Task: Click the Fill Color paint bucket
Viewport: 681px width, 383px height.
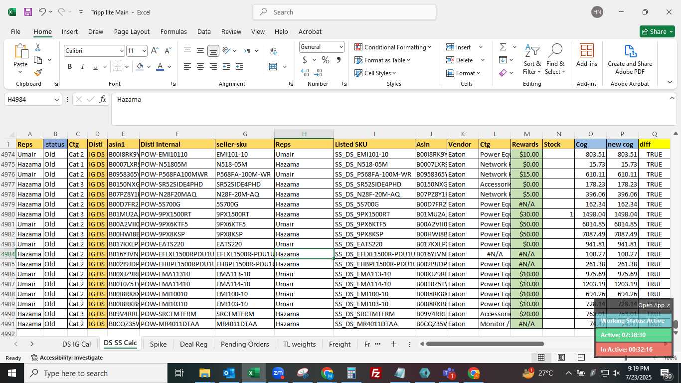Action: click(x=140, y=67)
